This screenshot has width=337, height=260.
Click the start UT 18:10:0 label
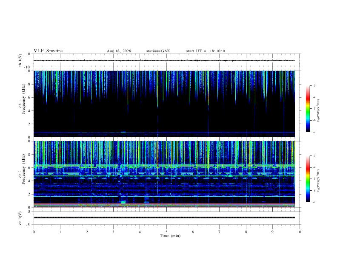pyautogui.click(x=206, y=51)
